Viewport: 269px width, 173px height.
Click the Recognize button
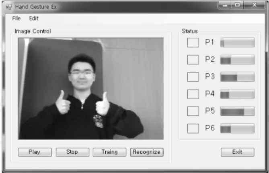click(147, 152)
